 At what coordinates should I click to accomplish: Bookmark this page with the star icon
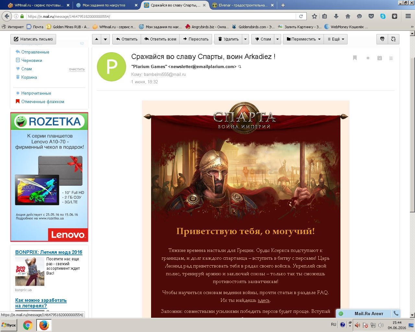(314, 16)
